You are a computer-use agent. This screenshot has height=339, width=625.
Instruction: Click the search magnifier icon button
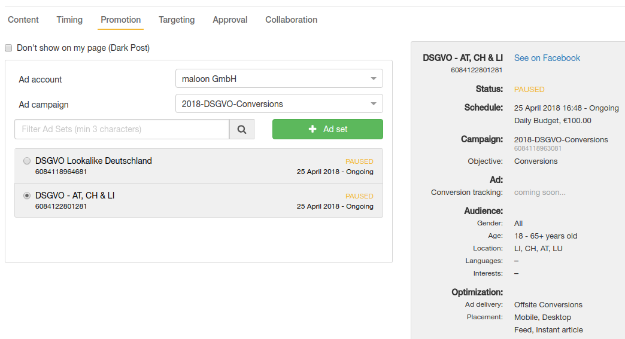tap(242, 129)
